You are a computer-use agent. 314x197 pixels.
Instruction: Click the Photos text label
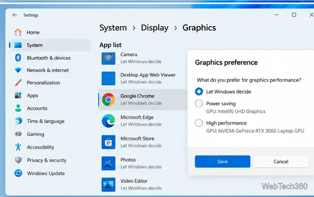pyautogui.click(x=128, y=160)
